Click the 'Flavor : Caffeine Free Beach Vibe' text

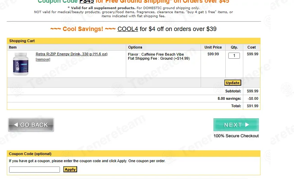coord(156,54)
